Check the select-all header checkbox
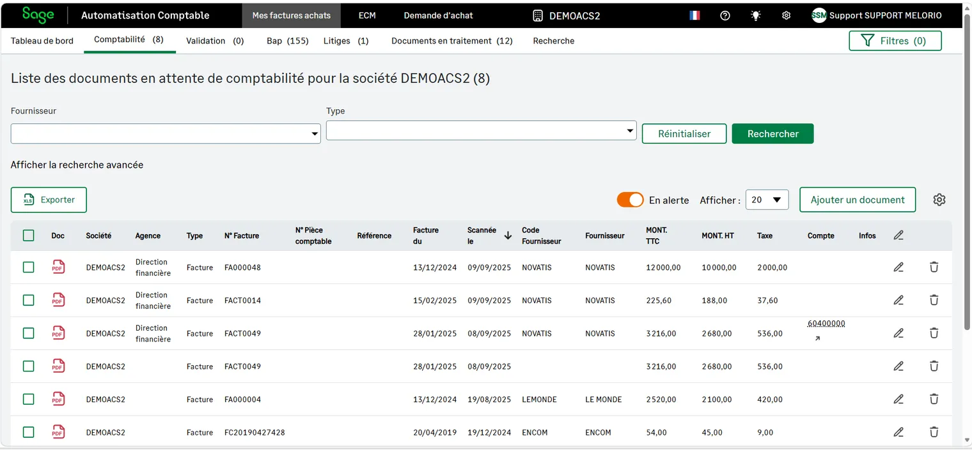Screen dimensions: 972x450 (x=28, y=236)
